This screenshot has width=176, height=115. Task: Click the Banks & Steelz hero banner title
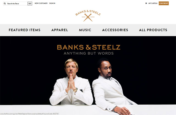89,47
